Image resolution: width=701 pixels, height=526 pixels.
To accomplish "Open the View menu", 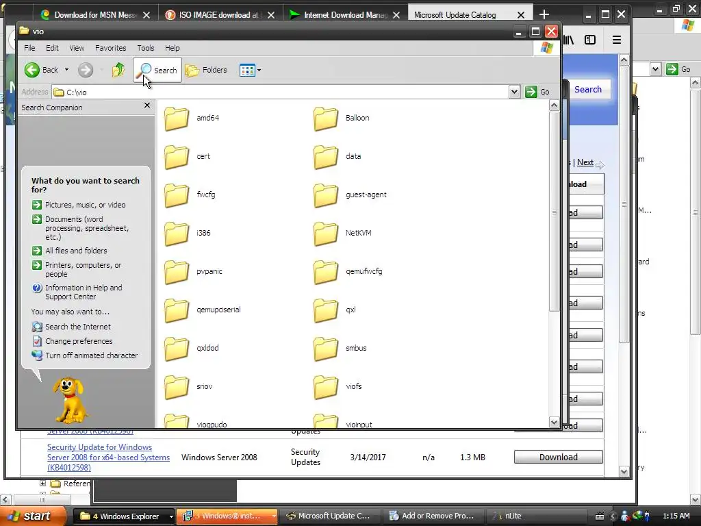I will click(x=77, y=48).
